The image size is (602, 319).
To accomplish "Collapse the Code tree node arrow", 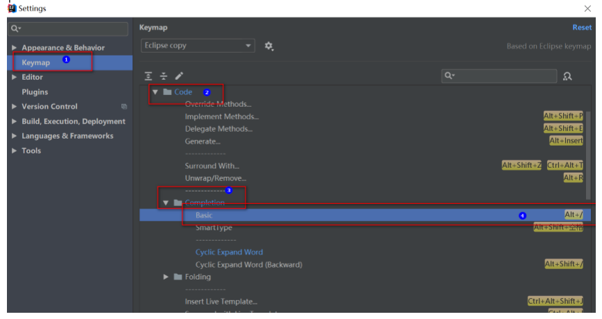I will click(x=155, y=92).
